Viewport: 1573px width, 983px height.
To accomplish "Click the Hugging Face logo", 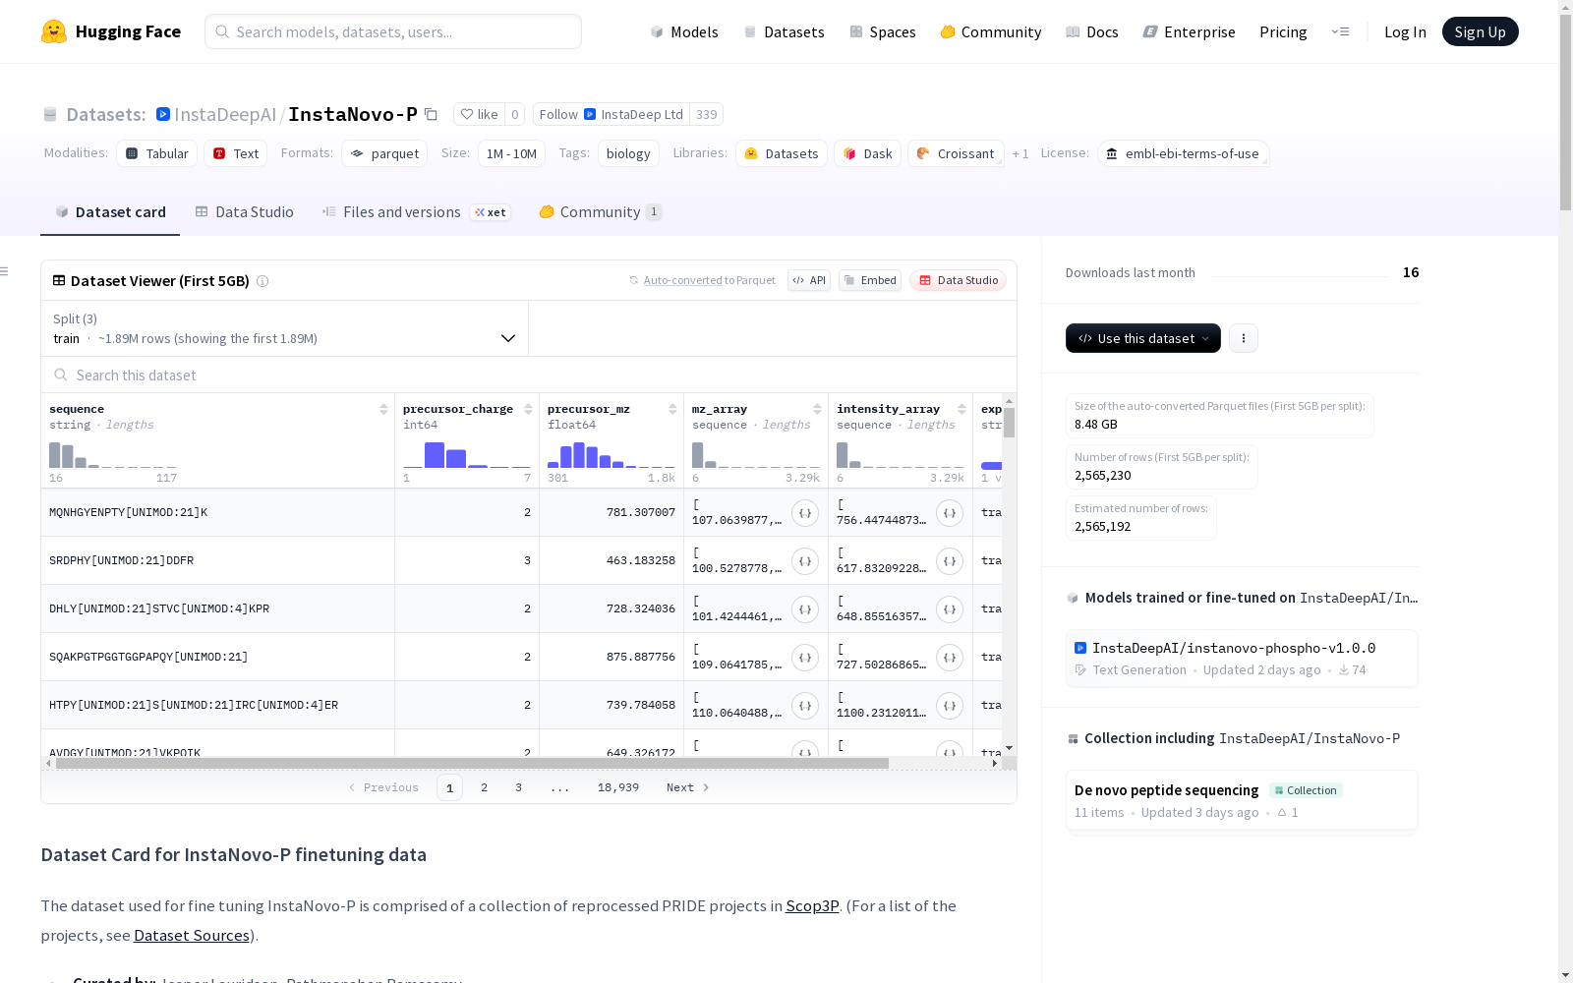I will 111,31.
